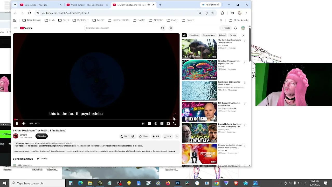Dislike the video with the thumbs-down button
Screen dimensions: 332x187
tap(133, 136)
